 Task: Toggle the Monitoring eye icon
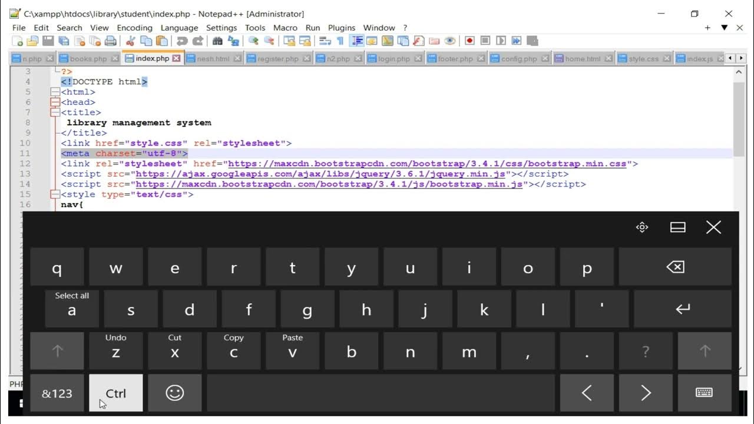[x=450, y=41]
